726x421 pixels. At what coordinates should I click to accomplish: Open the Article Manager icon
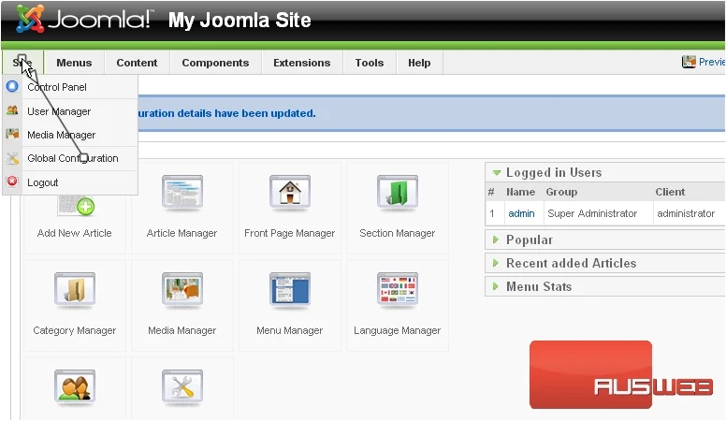point(181,192)
